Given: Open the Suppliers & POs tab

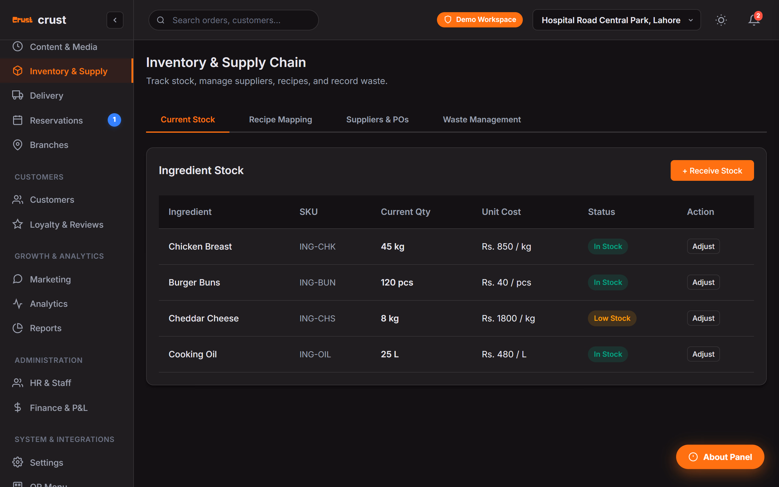Looking at the screenshot, I should coord(377,120).
